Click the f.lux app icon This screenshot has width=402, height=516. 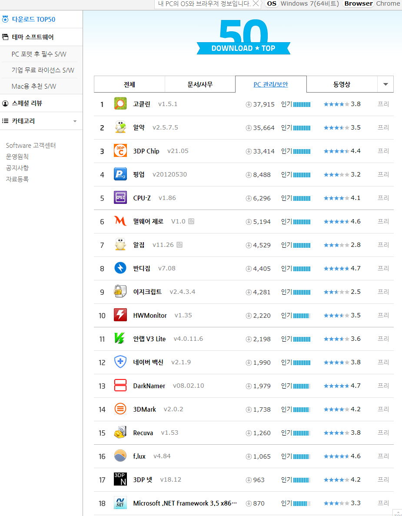[120, 456]
